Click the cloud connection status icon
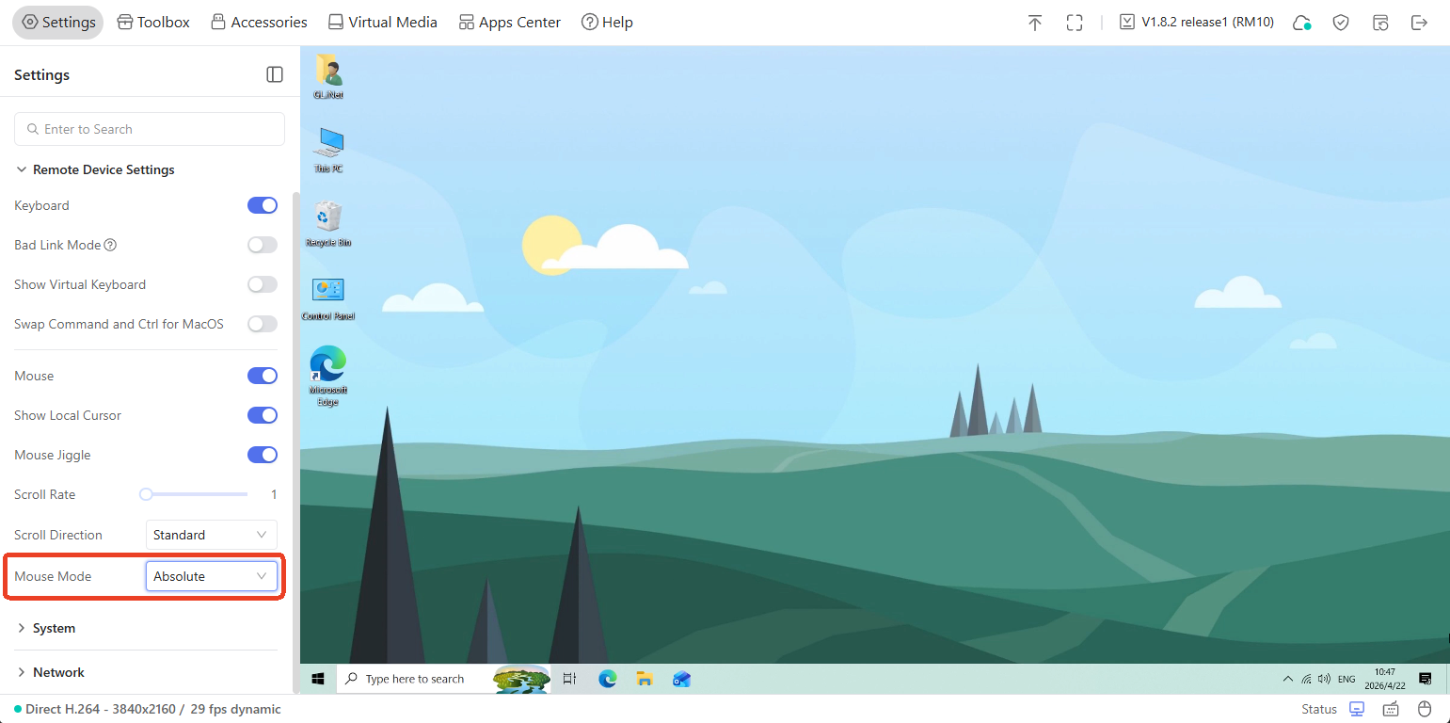Image resolution: width=1450 pixels, height=723 pixels. click(x=1301, y=23)
